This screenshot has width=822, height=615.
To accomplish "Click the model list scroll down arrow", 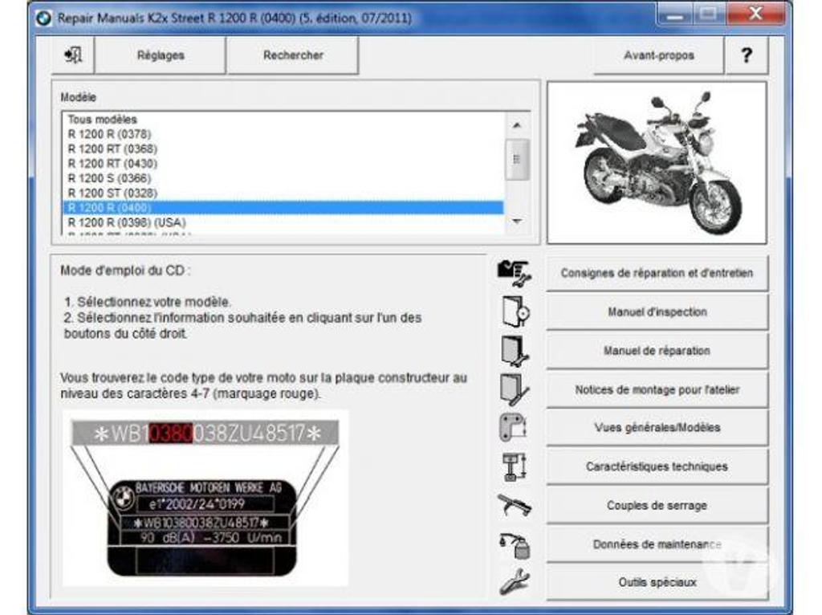I will (517, 222).
